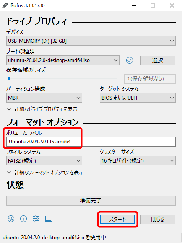
Task: Open the ブートの種類 ISO dropdown
Action: [x=63, y=60]
